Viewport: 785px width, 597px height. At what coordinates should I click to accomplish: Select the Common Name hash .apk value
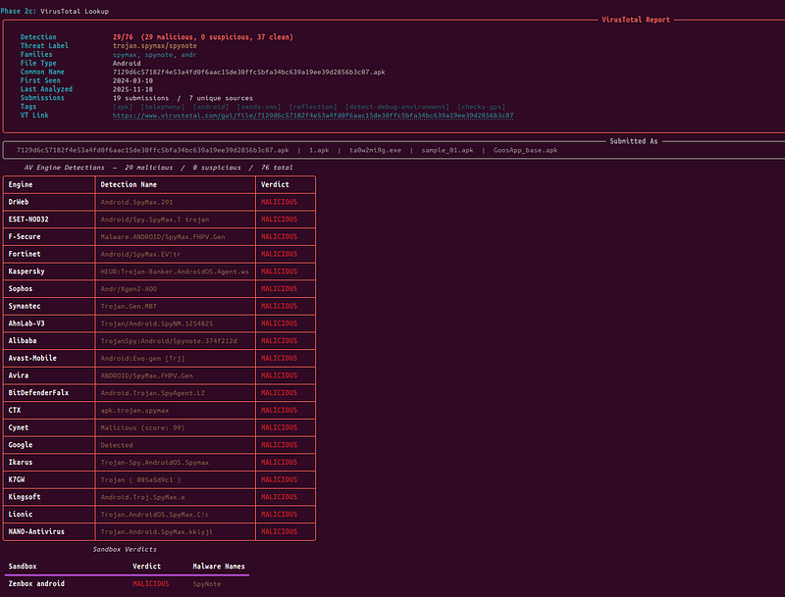249,72
